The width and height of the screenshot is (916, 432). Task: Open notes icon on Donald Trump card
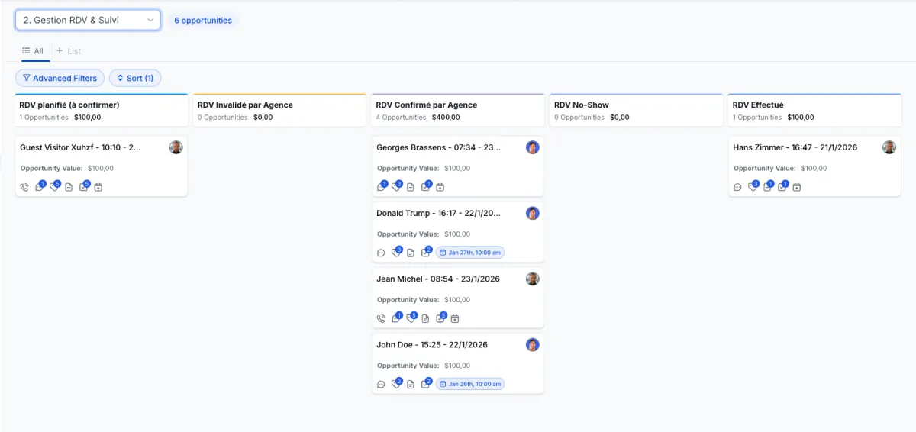click(x=411, y=253)
